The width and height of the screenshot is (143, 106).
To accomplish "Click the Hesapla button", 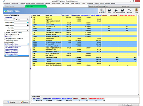I will (x=11, y=102).
